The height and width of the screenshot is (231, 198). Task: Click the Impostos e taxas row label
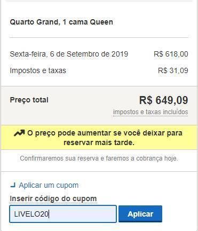pos(38,70)
